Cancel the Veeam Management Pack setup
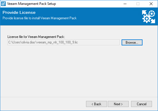The height and width of the screenshot is (111, 158). [141, 104]
